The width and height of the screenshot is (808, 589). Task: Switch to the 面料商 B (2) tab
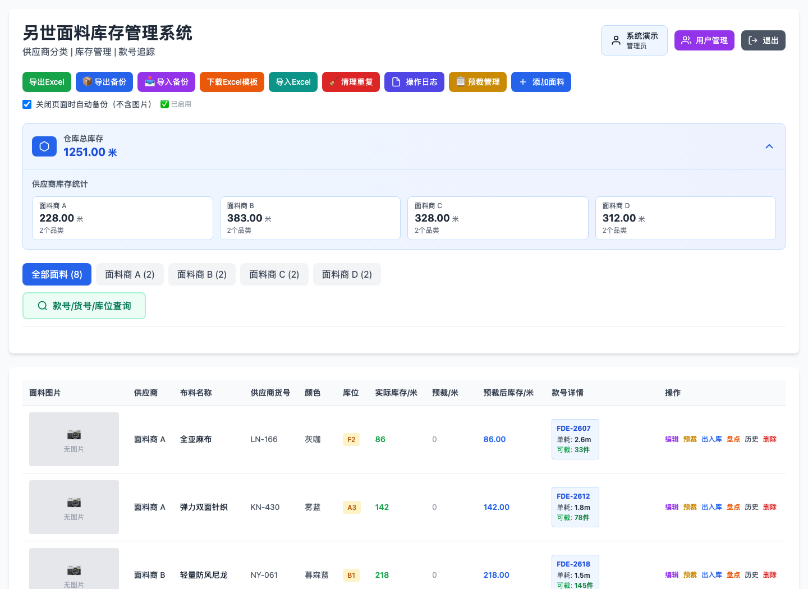202,274
